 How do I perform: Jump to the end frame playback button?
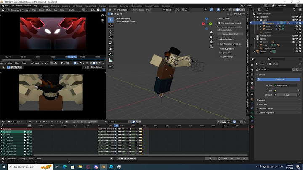pyautogui.click(x=135, y=159)
